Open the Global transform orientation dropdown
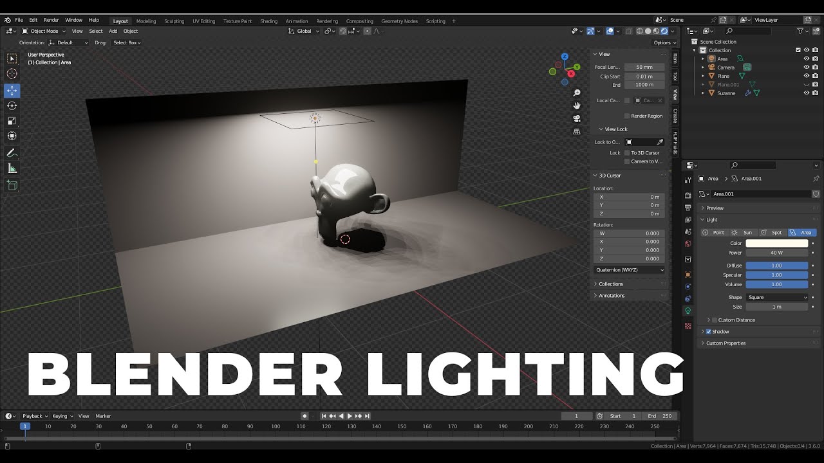Image resolution: width=824 pixels, height=463 pixels. pos(303,31)
